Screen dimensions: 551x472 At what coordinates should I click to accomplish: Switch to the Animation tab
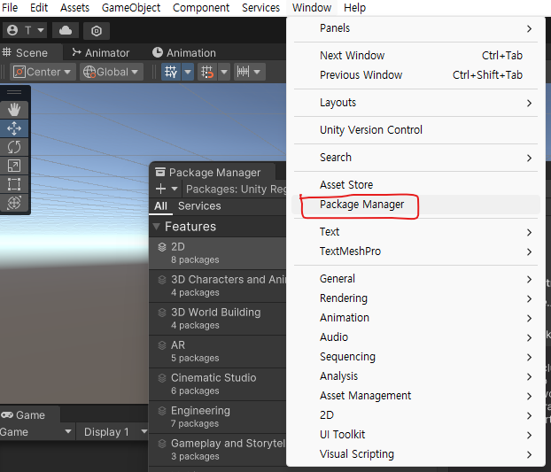[184, 52]
